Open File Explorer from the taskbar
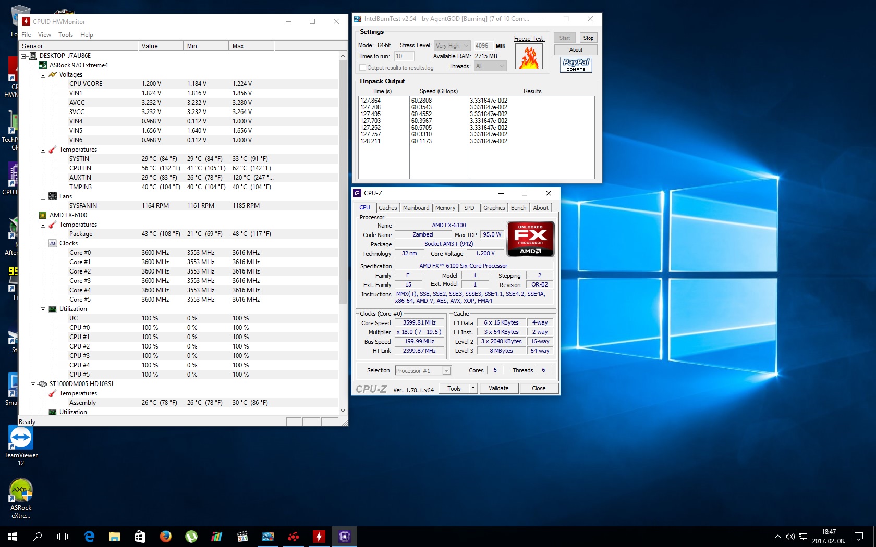Screen dimensions: 876x547 115,536
